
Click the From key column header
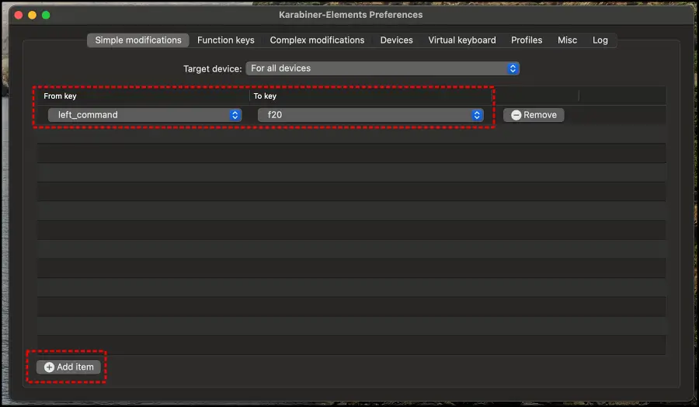60,96
